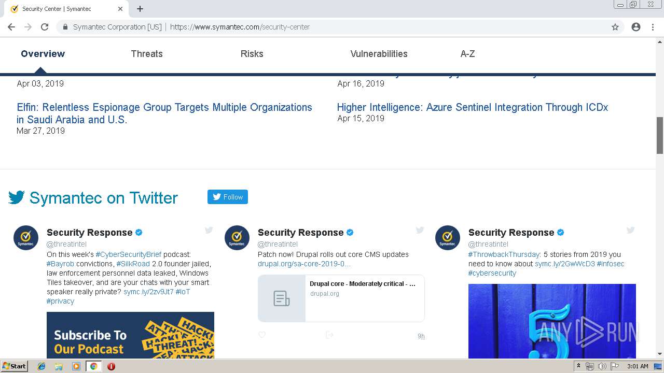Image resolution: width=664 pixels, height=373 pixels.
Task: Switch to the Overview tab
Action: (x=43, y=54)
